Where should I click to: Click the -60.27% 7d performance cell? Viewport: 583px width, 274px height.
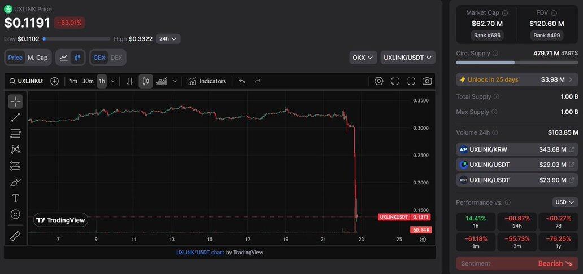point(559,222)
